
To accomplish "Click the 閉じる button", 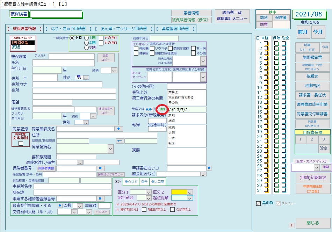I will pos(313,223).
